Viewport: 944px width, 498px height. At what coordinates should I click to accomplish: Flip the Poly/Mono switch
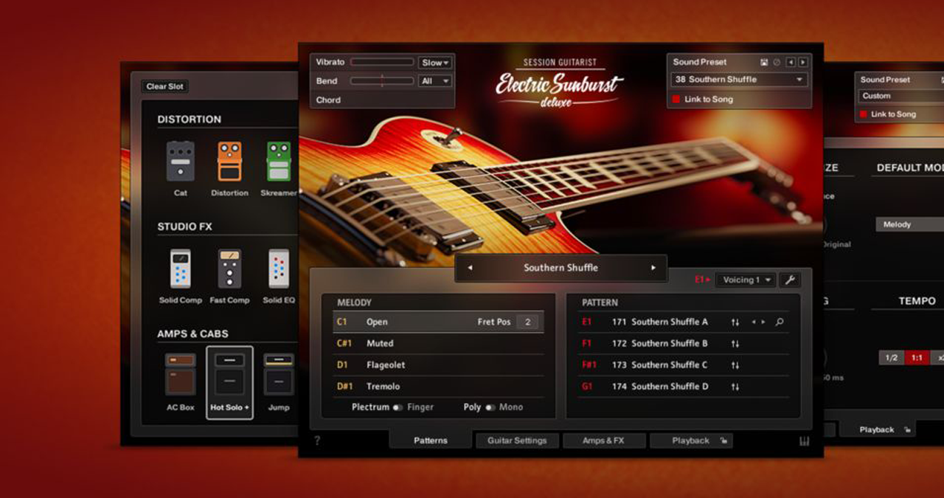490,407
